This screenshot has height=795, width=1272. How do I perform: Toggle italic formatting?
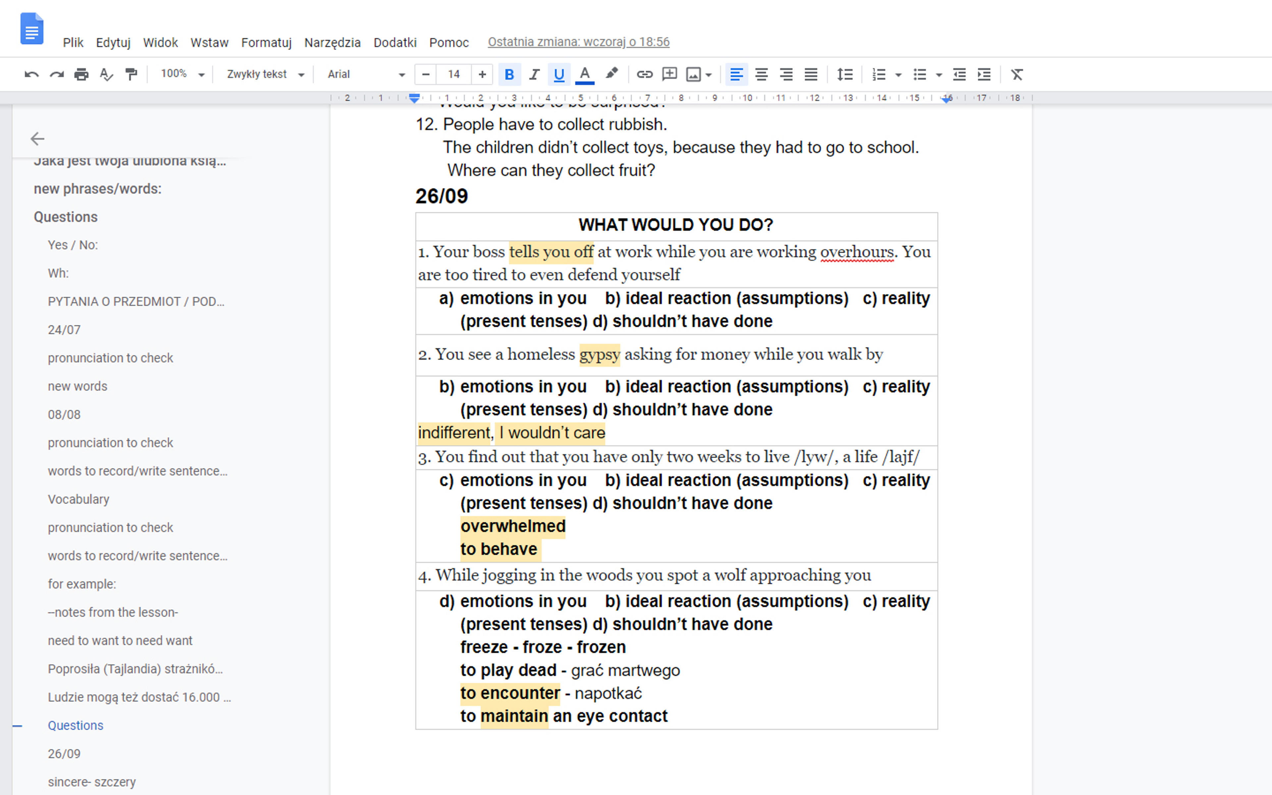point(534,75)
